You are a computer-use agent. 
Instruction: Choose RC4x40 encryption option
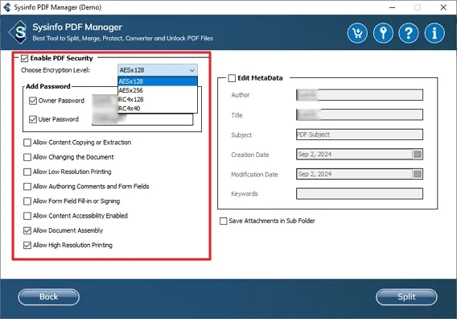click(x=158, y=108)
